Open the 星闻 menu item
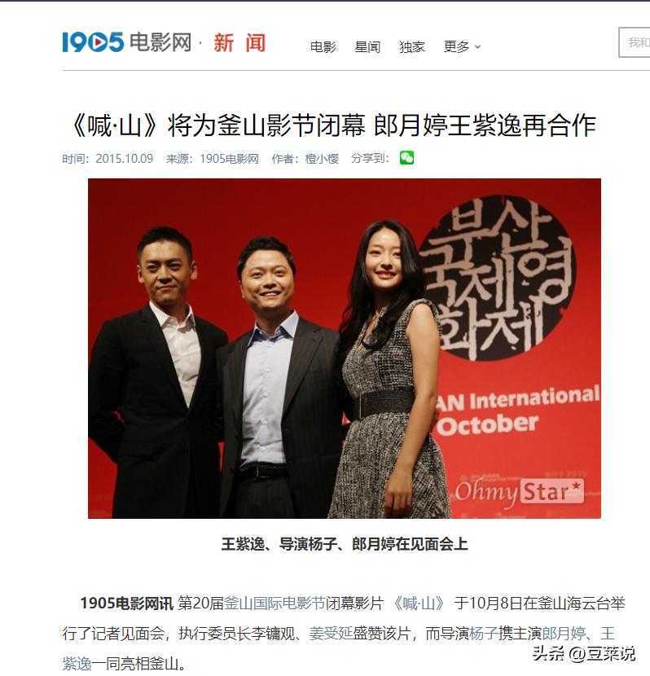The height and width of the screenshot is (676, 650). 367,46
